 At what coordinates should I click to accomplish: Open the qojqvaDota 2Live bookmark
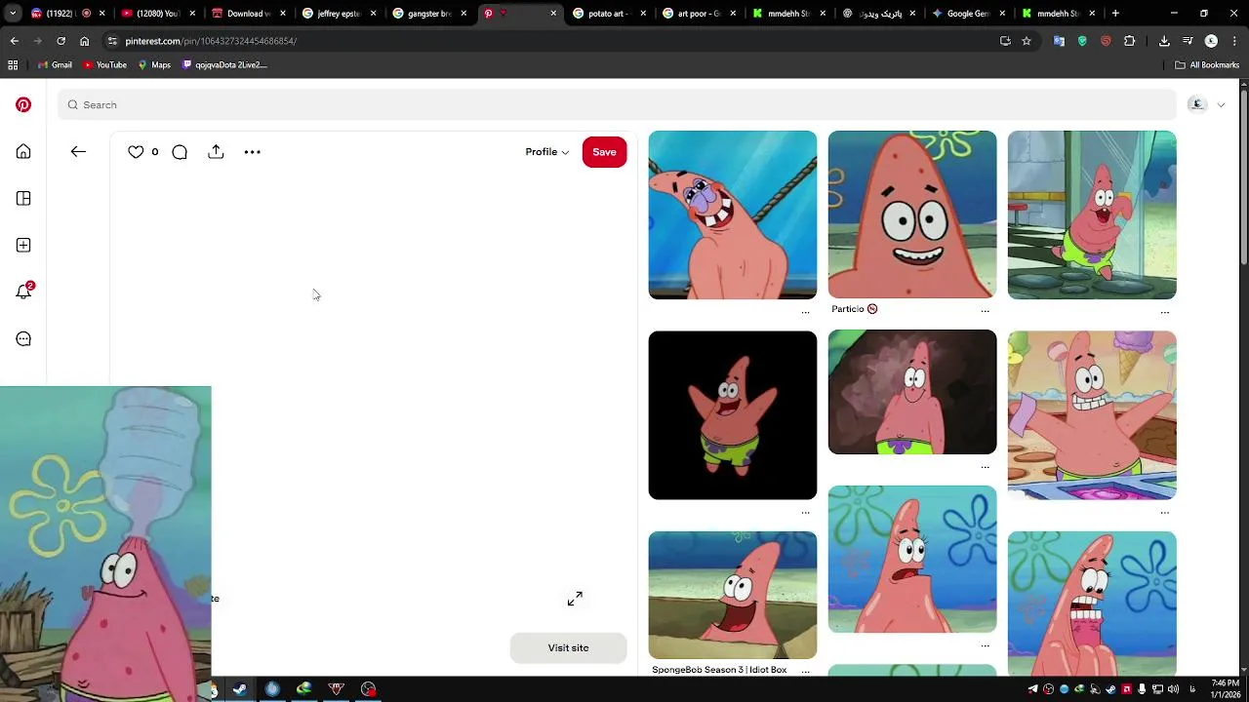223,65
